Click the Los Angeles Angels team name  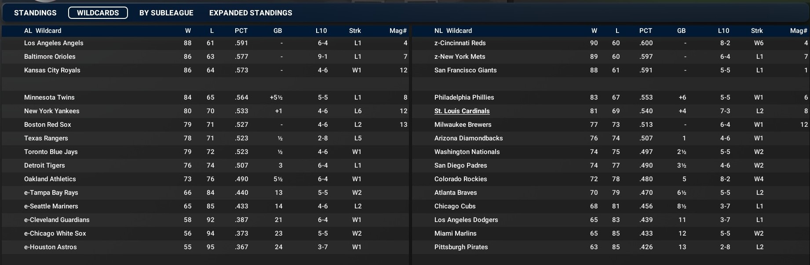(x=54, y=43)
